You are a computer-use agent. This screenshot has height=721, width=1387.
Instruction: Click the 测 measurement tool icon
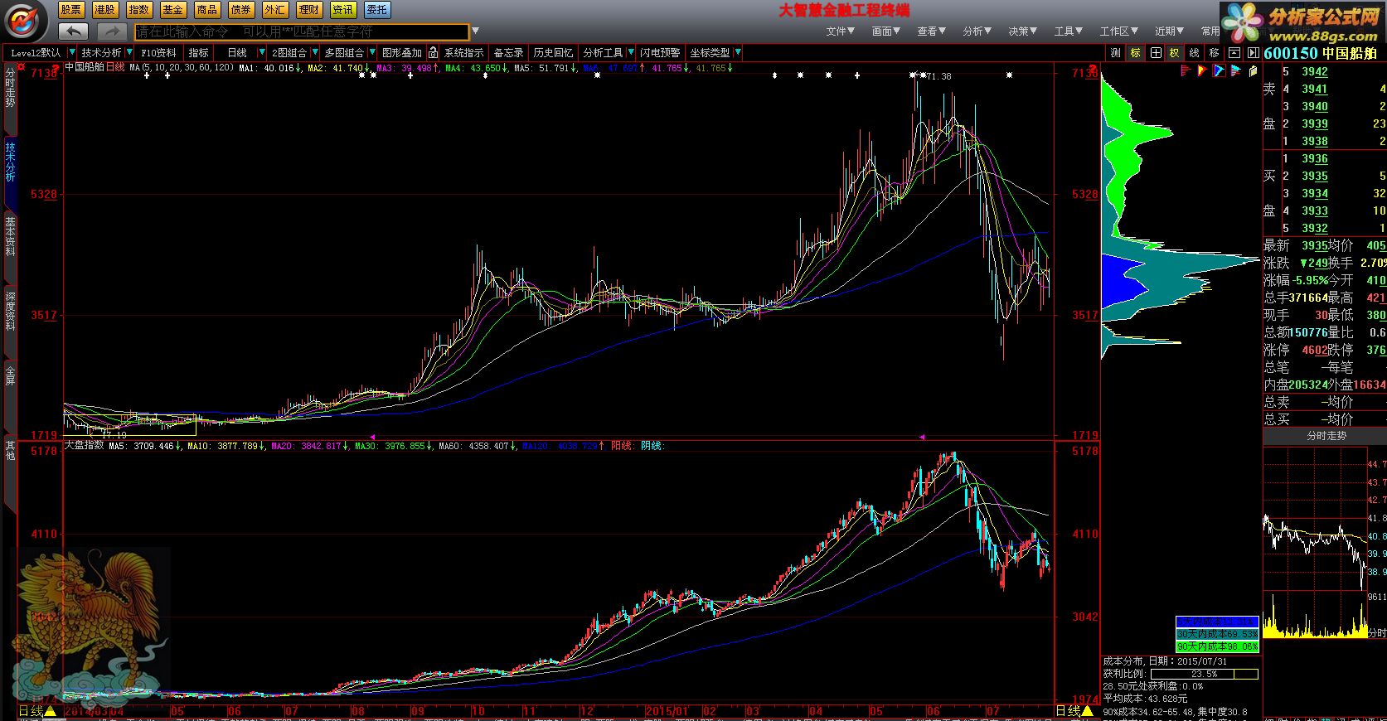tap(1115, 52)
